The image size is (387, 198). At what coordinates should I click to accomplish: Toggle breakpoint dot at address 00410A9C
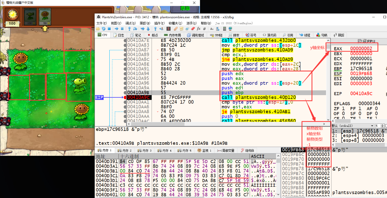(125, 97)
